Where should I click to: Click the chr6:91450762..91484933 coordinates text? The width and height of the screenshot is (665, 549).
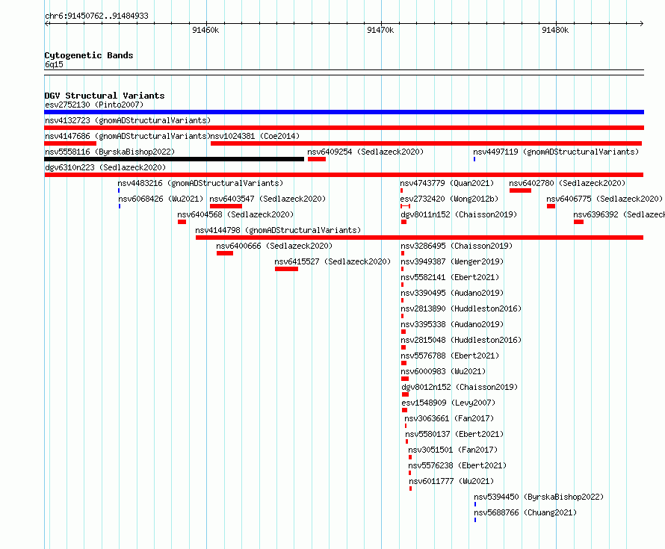pos(96,16)
